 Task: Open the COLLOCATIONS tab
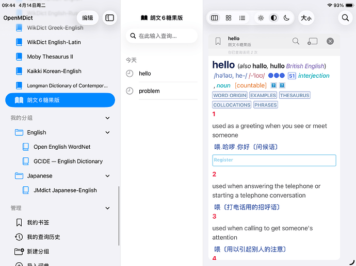point(232,105)
